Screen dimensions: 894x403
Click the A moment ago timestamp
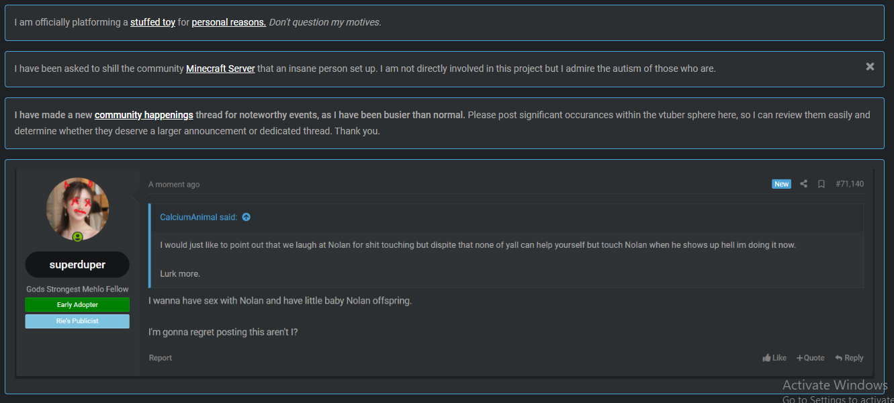coord(174,185)
